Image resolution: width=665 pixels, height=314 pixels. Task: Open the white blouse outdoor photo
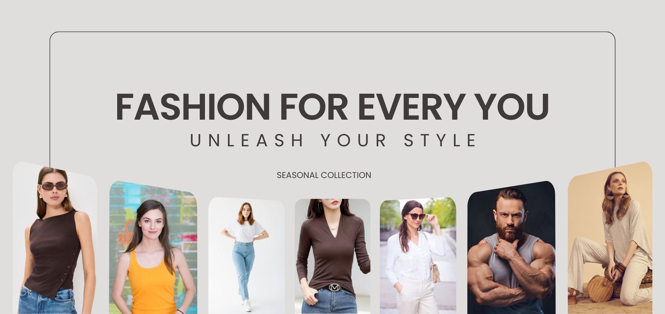click(418, 256)
